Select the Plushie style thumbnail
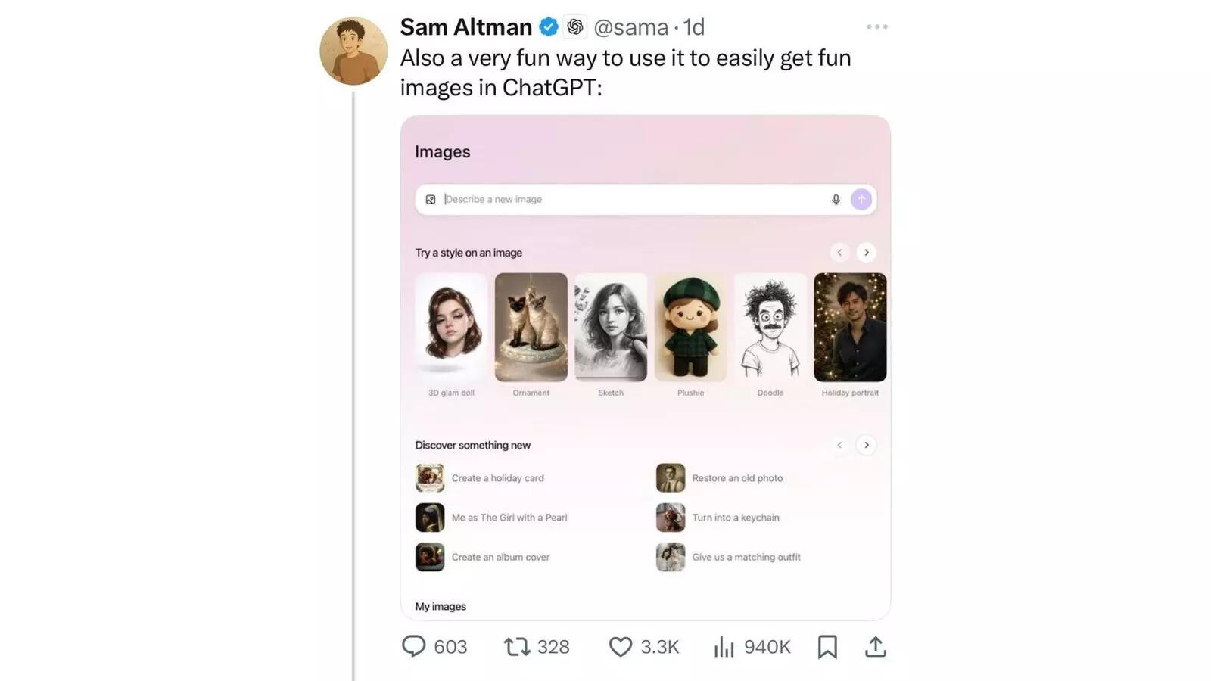 point(691,327)
